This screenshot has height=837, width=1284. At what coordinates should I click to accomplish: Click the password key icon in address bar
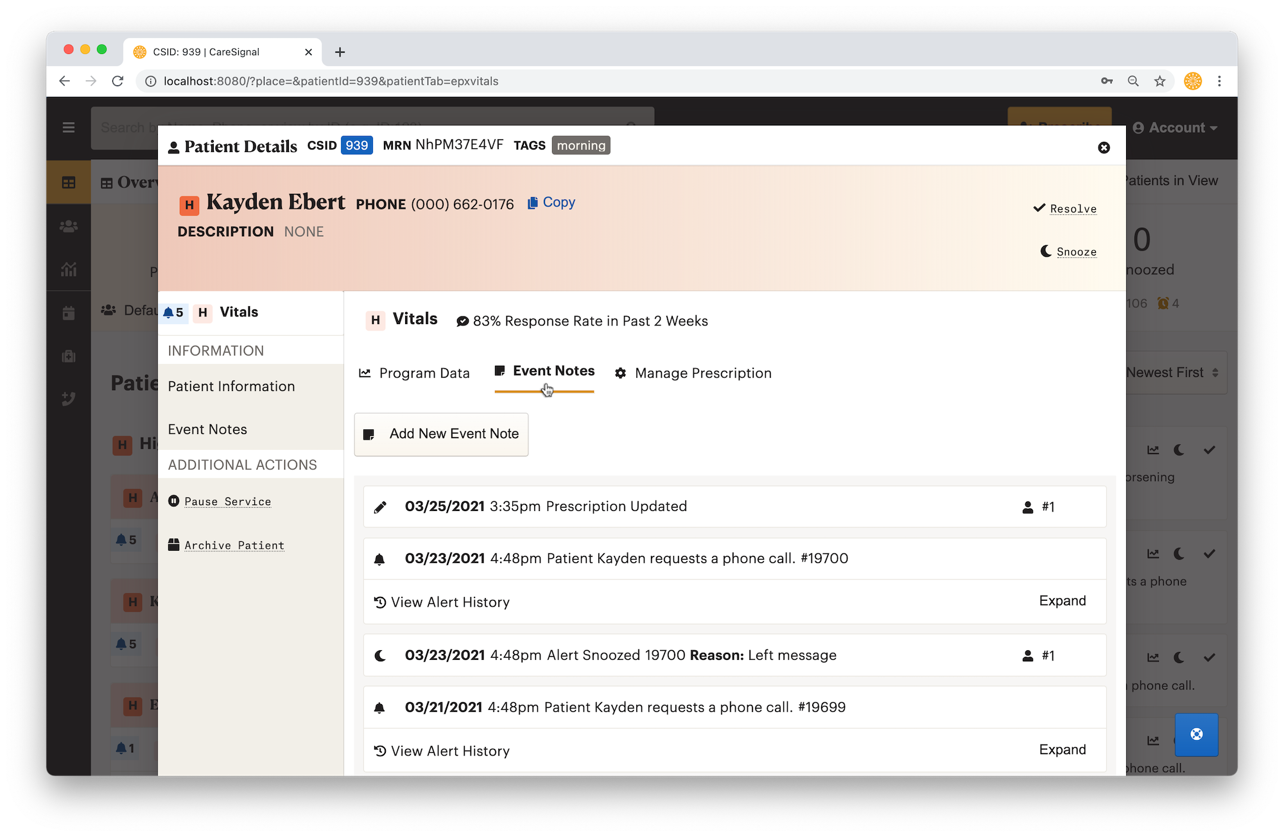click(1107, 81)
